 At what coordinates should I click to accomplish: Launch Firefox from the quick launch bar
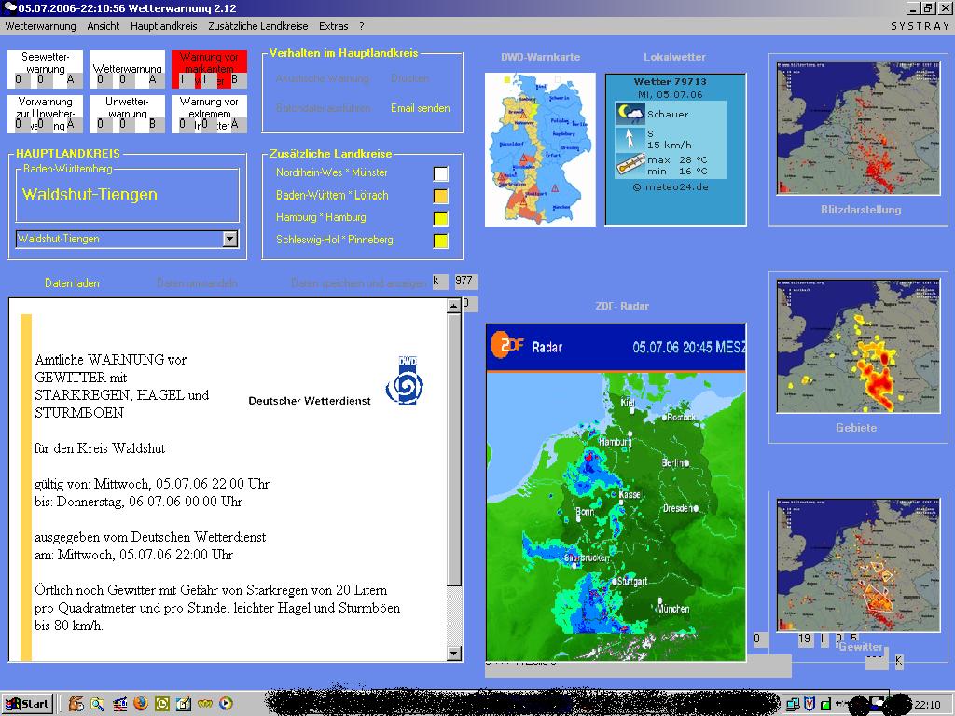(x=140, y=704)
